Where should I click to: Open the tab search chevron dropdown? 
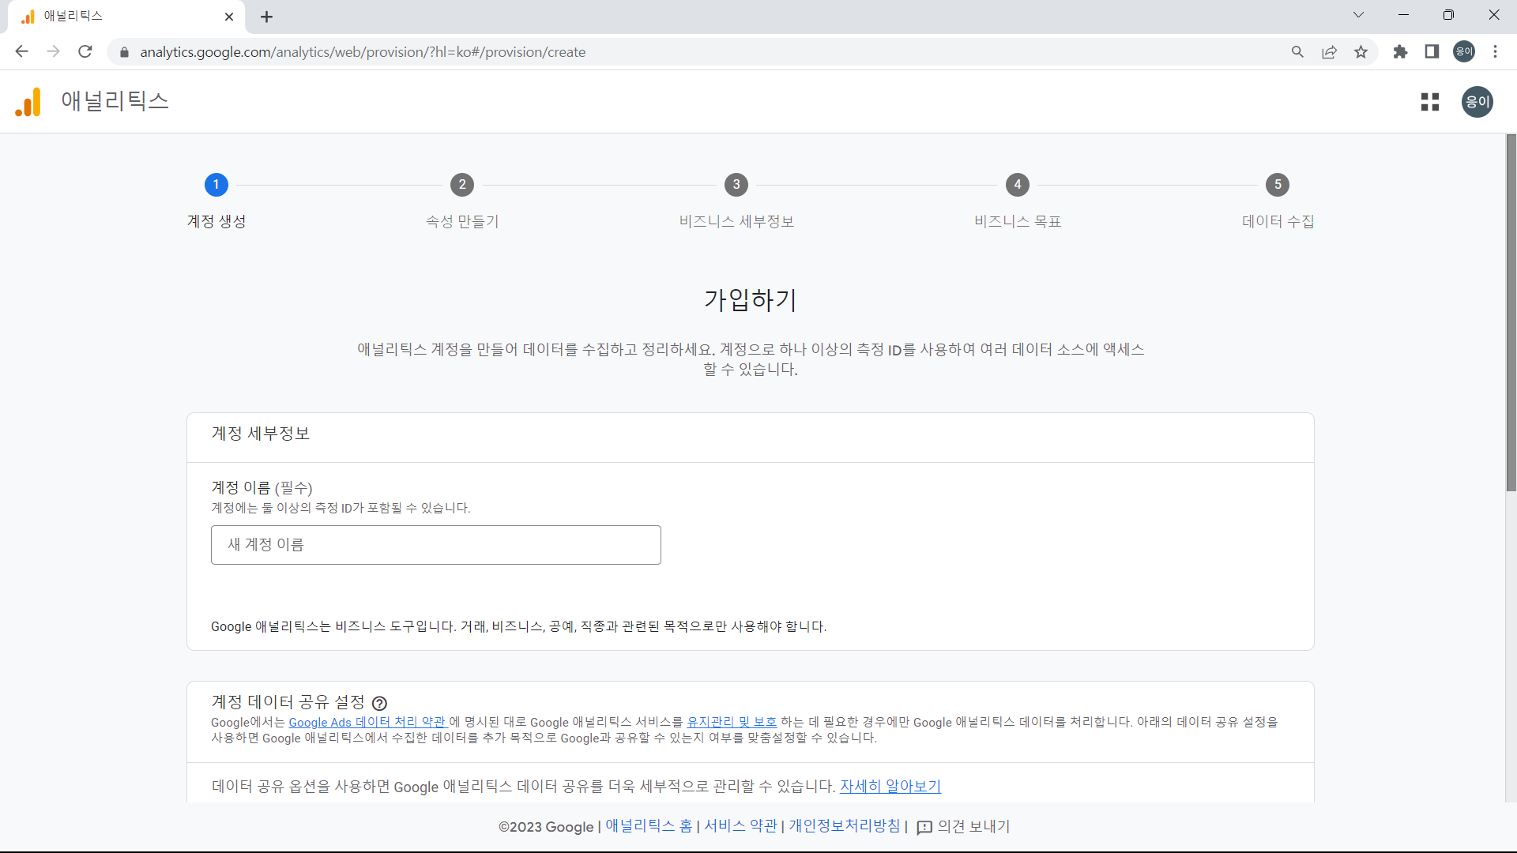1359,14
